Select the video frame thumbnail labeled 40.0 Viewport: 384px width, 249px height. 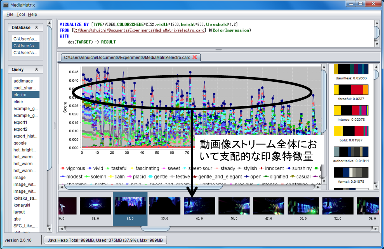point(199,206)
